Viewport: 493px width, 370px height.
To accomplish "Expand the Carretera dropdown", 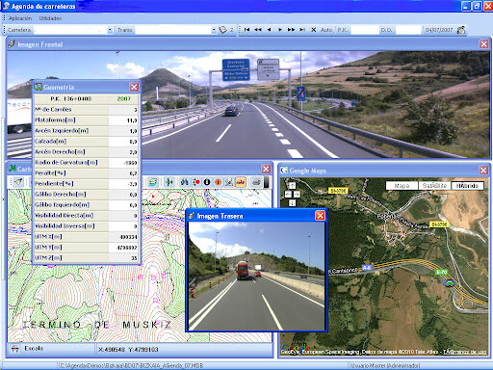I will click(110, 30).
